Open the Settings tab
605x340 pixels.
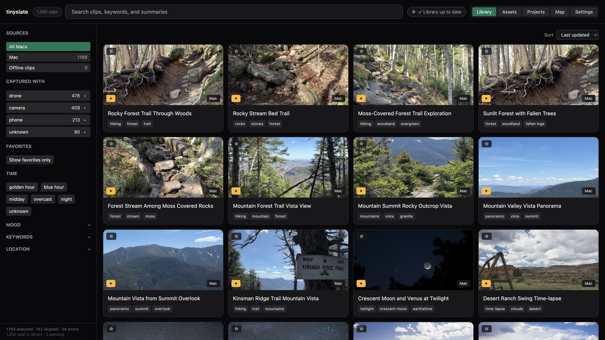click(584, 12)
